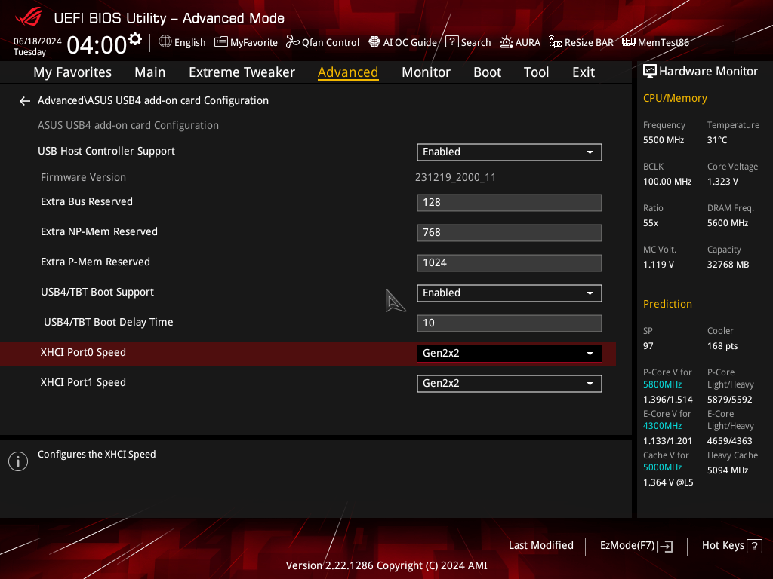Click the Extra Bus Reserved value field
773x579 pixels.
click(x=509, y=202)
